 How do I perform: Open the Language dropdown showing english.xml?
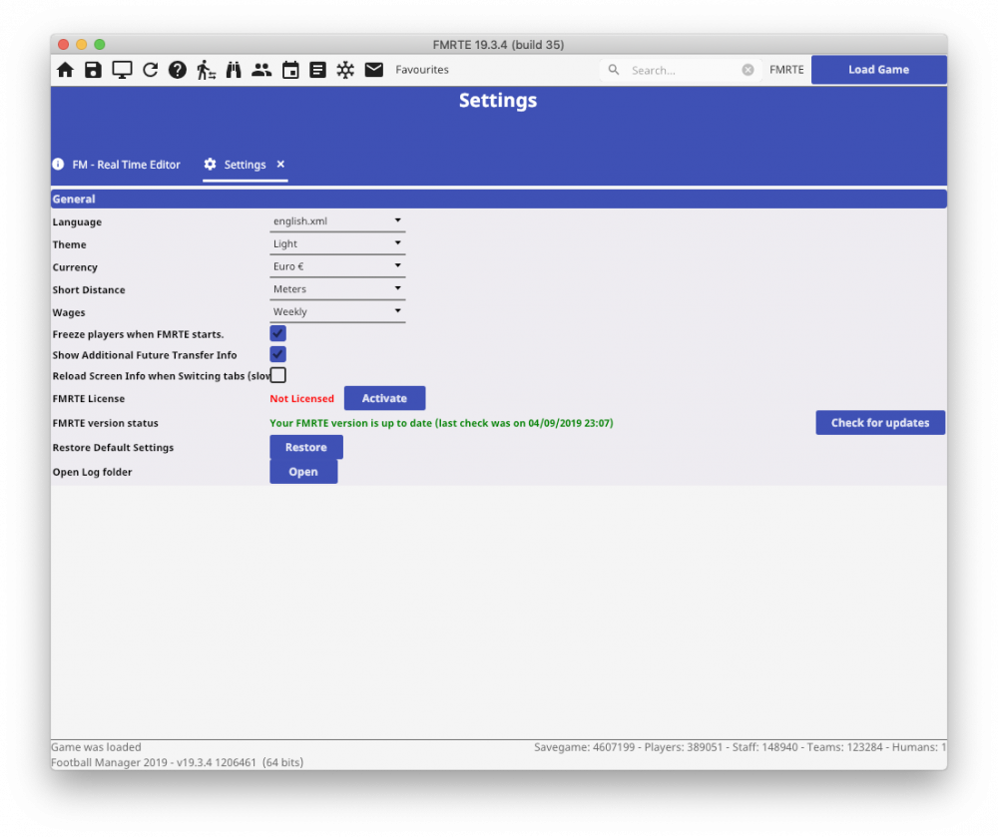[337, 220]
